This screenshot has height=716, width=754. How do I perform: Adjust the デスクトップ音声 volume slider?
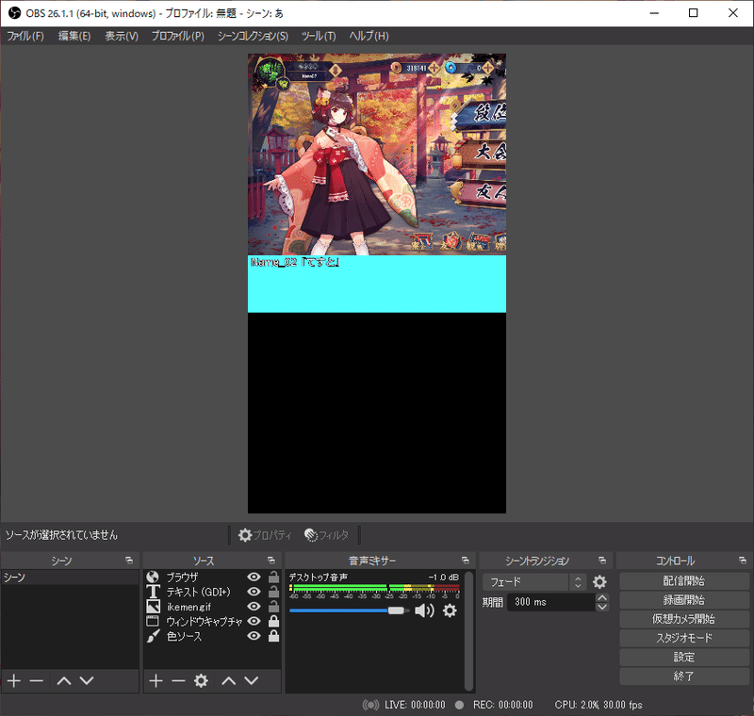click(x=349, y=610)
